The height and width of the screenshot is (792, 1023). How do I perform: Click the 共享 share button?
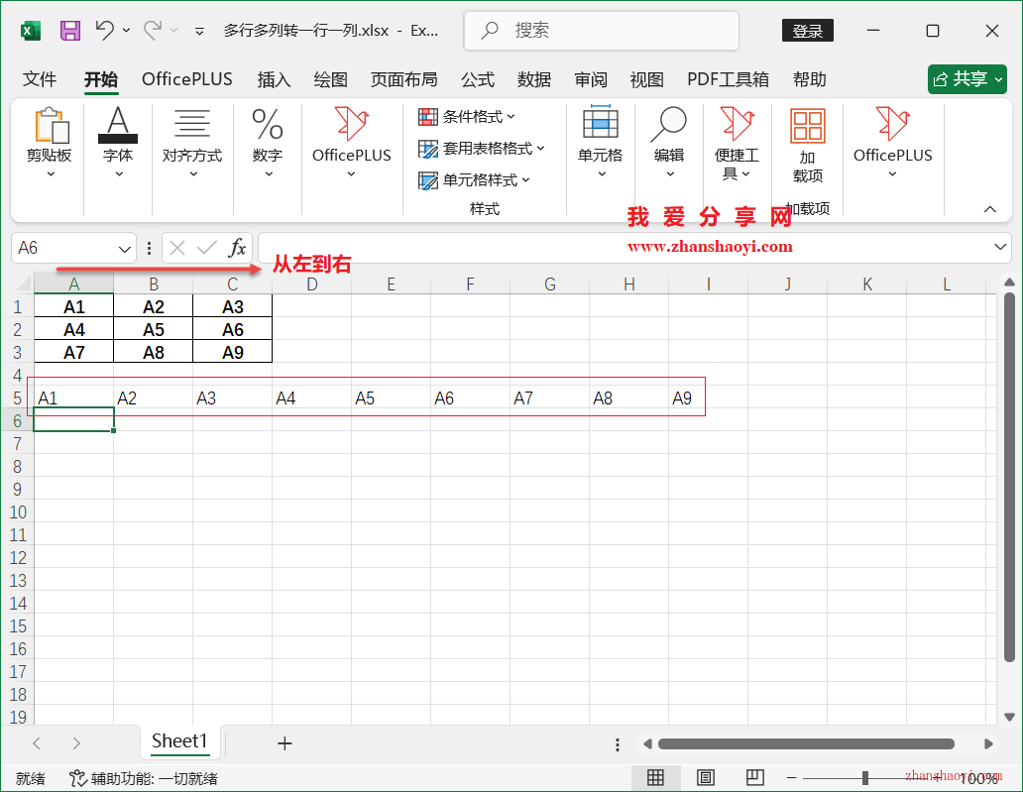[x=966, y=79]
